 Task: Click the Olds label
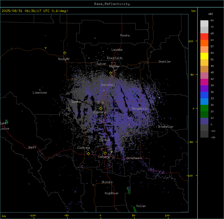coord(101,102)
